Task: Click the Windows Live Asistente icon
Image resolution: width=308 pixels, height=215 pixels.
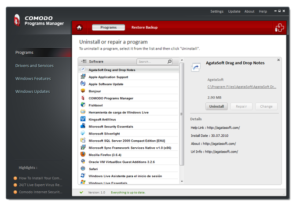Action: tap(83, 175)
